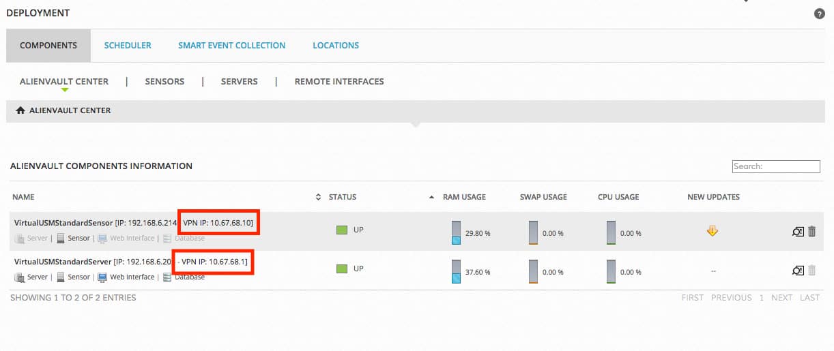Viewport: 834px width, 351px height.
Task: Click the DEPLOYMENT page title
Action: 38,13
